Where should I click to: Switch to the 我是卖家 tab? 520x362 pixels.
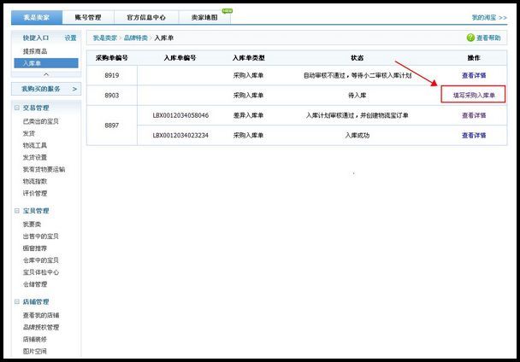coord(37,17)
